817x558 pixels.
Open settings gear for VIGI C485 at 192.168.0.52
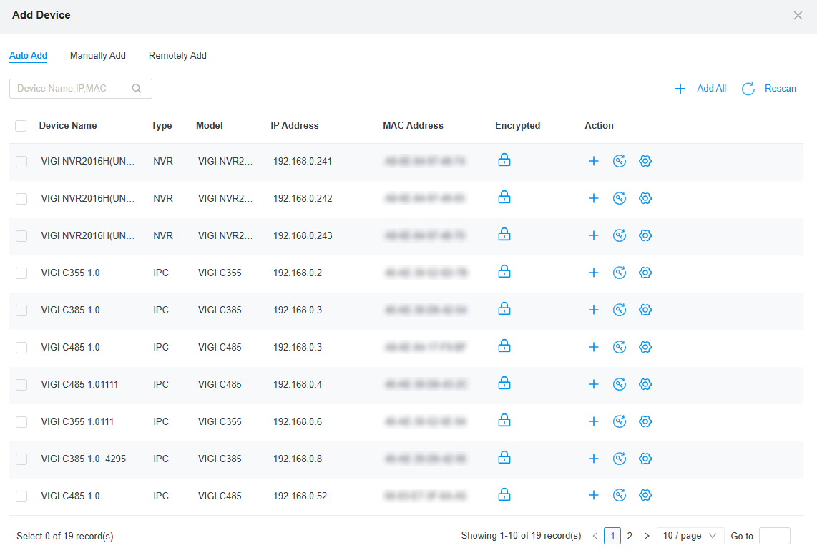point(645,494)
